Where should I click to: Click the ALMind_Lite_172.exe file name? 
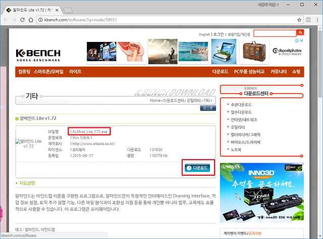coord(90,131)
